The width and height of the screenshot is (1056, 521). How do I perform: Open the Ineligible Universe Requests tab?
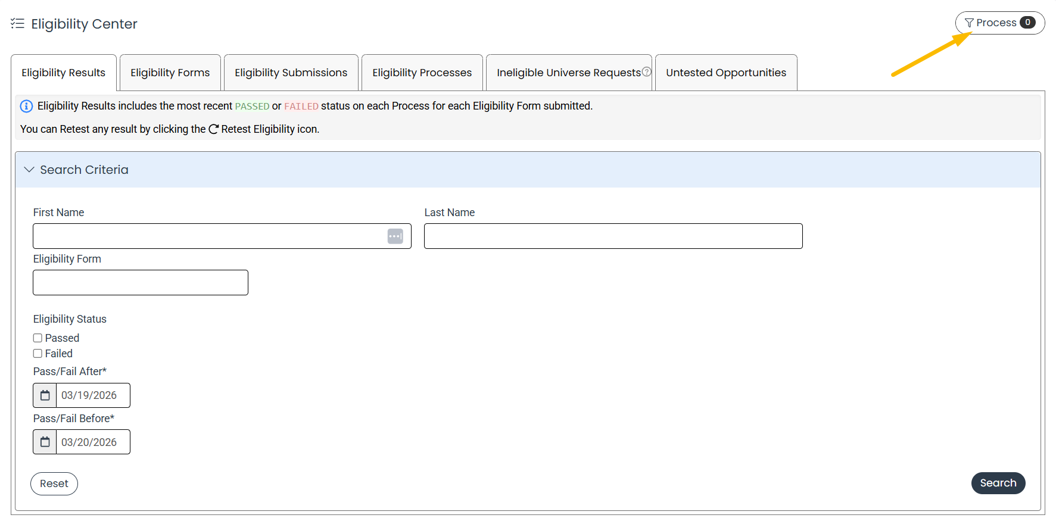tap(569, 73)
